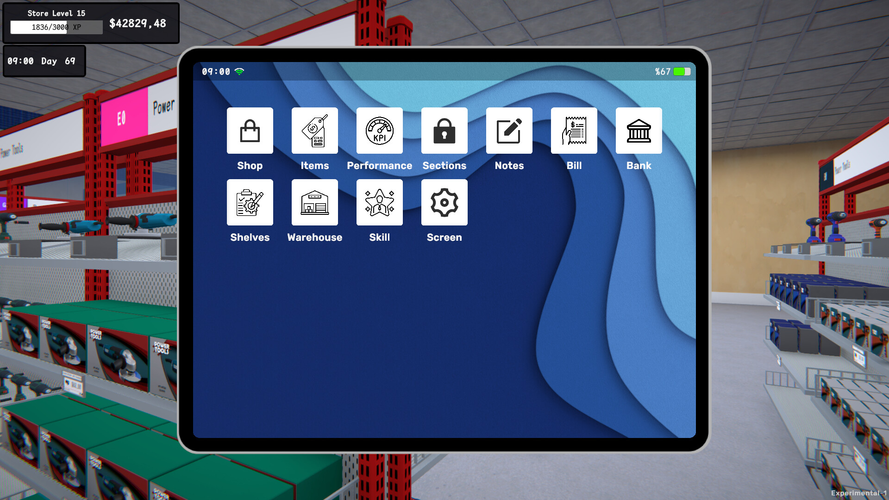Screen dimensions: 889x500
Task: Open the Items price tag app
Action: pyautogui.click(x=314, y=131)
